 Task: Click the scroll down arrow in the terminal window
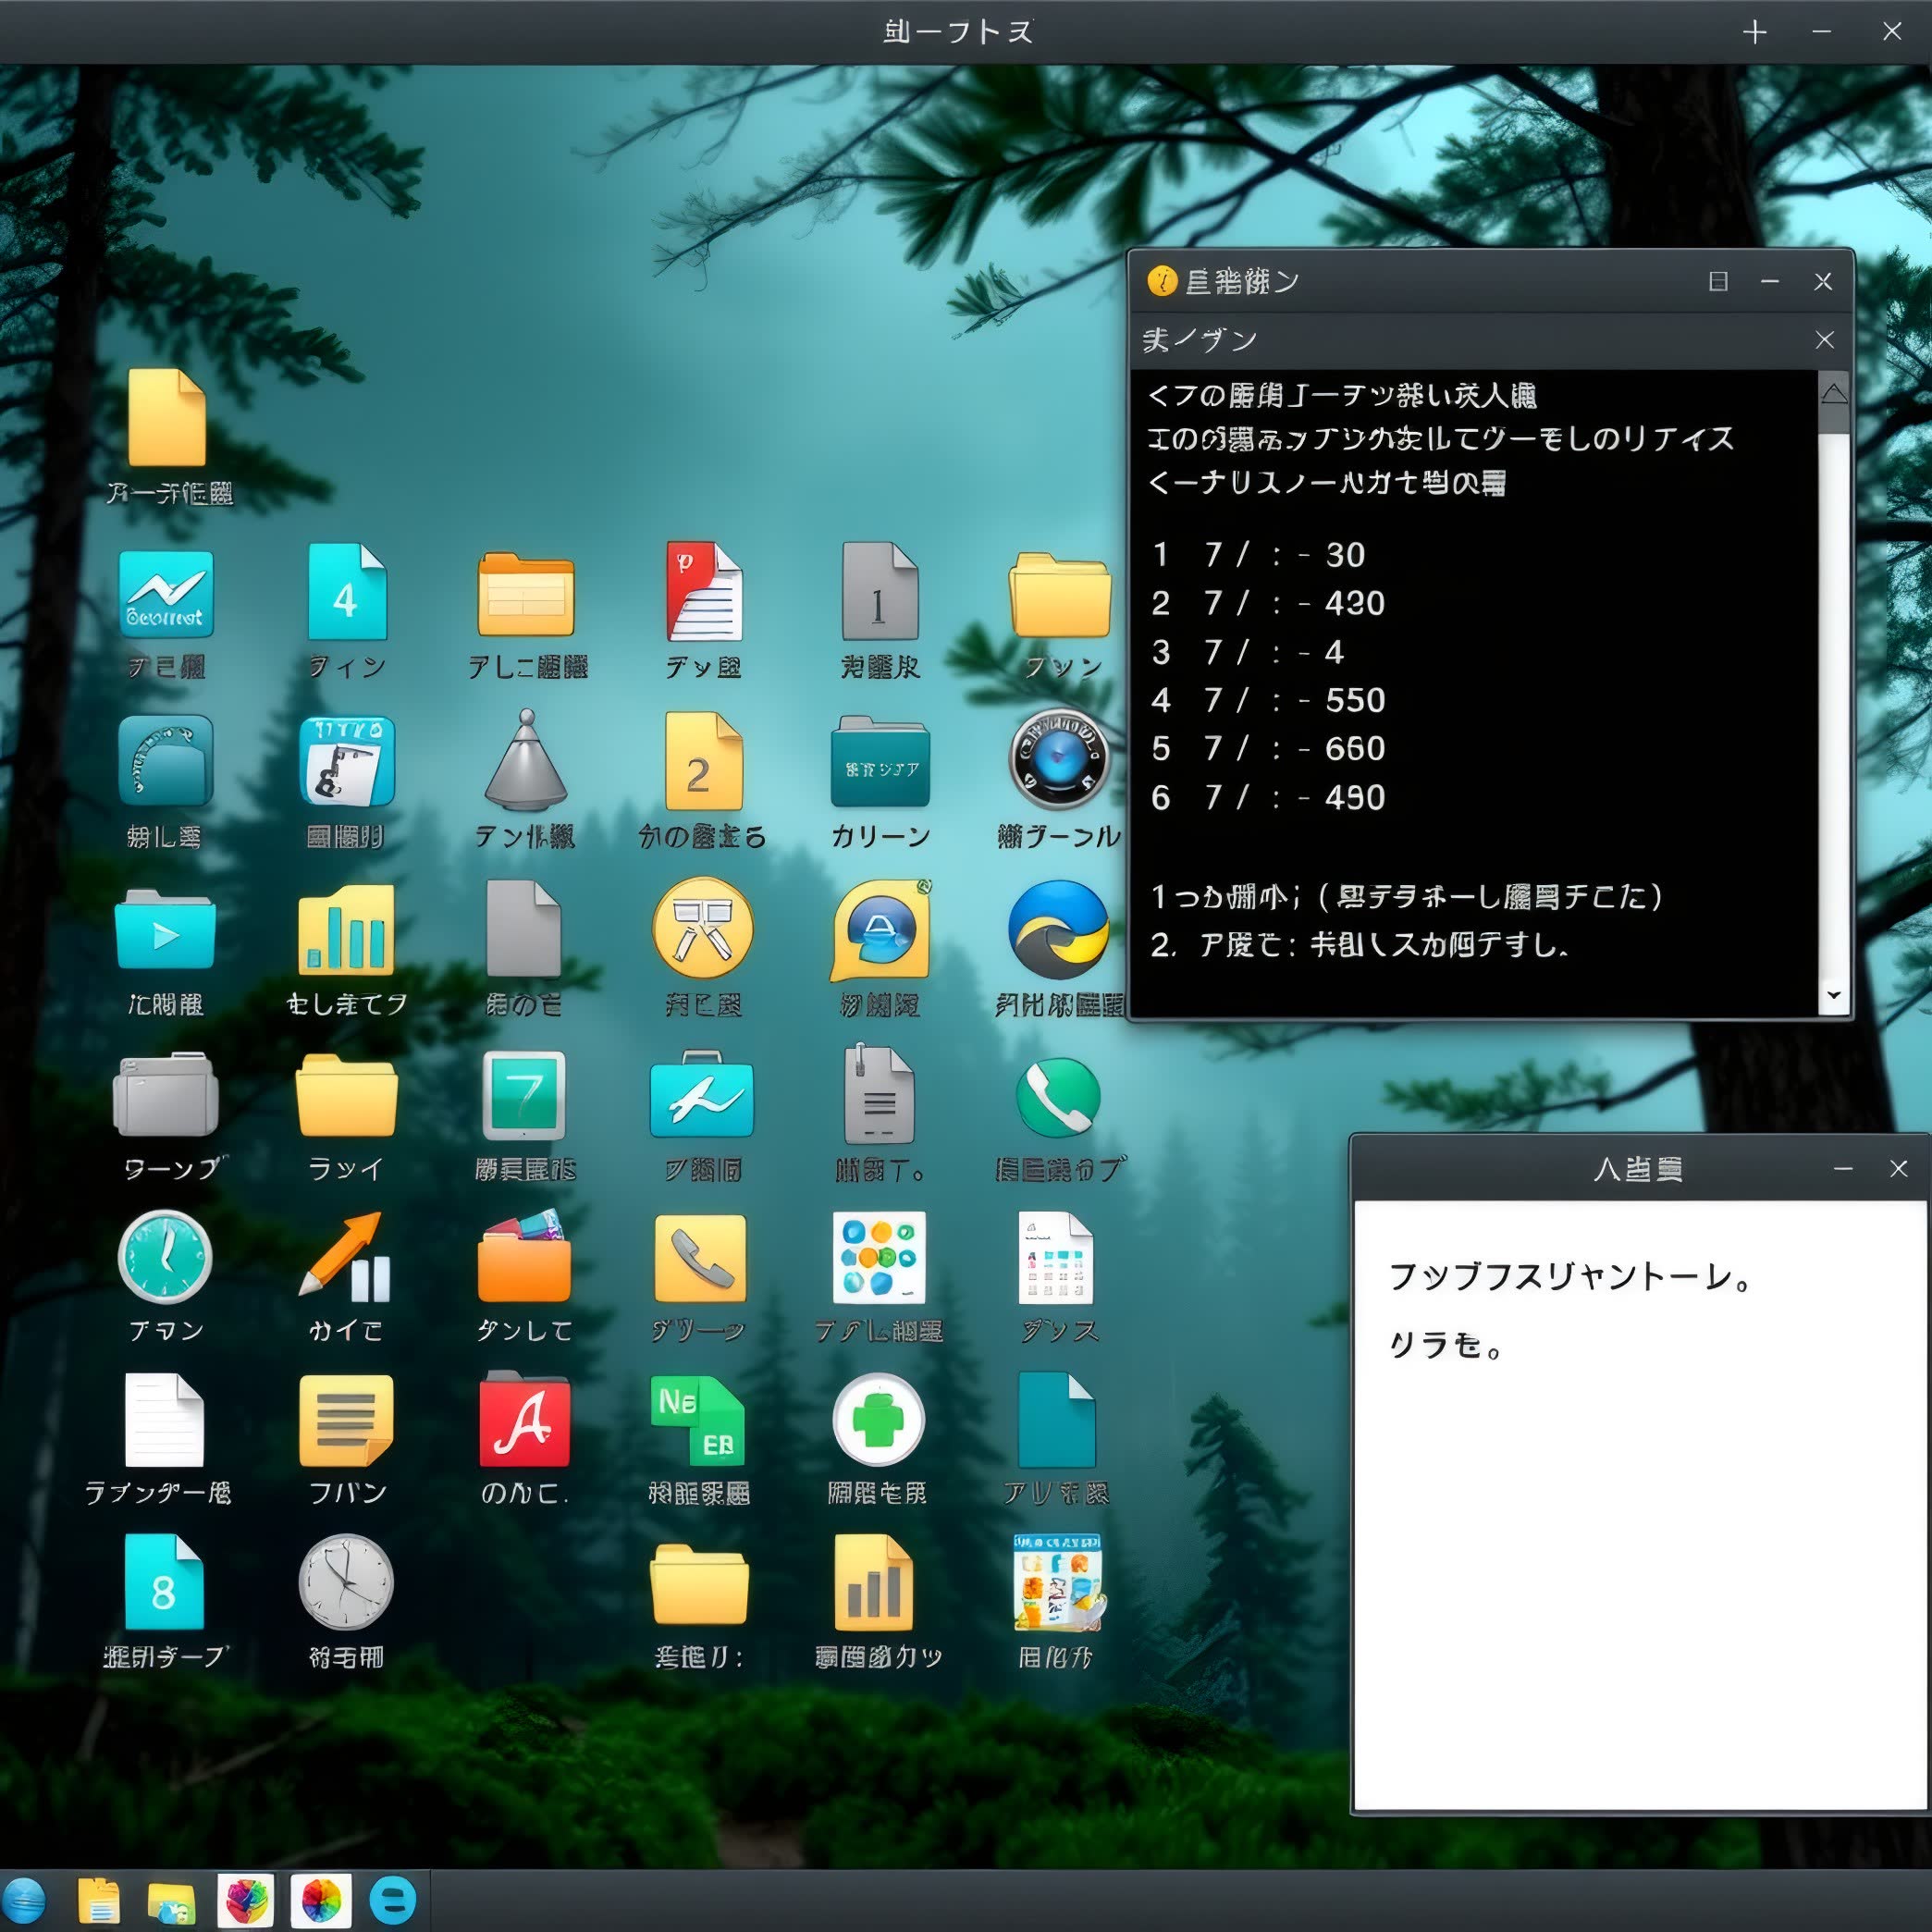(1833, 995)
